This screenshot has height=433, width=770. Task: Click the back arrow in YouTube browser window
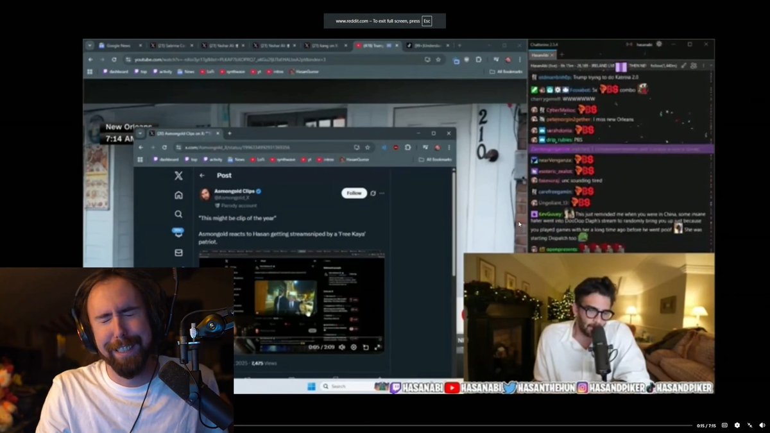90,59
